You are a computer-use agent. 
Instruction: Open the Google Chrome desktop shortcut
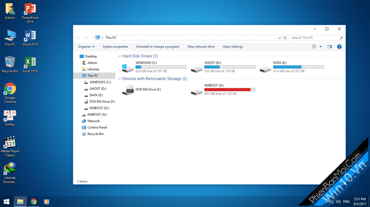(x=10, y=93)
